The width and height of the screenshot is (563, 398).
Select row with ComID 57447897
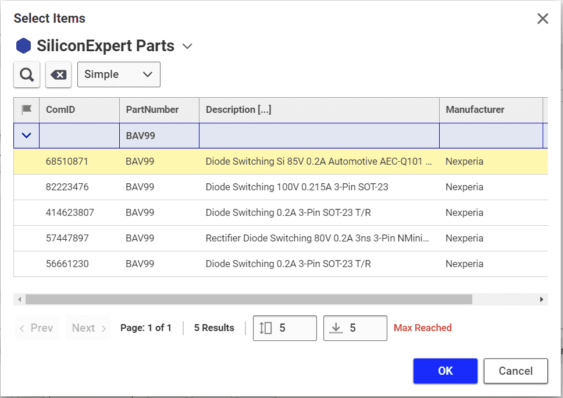point(281,238)
